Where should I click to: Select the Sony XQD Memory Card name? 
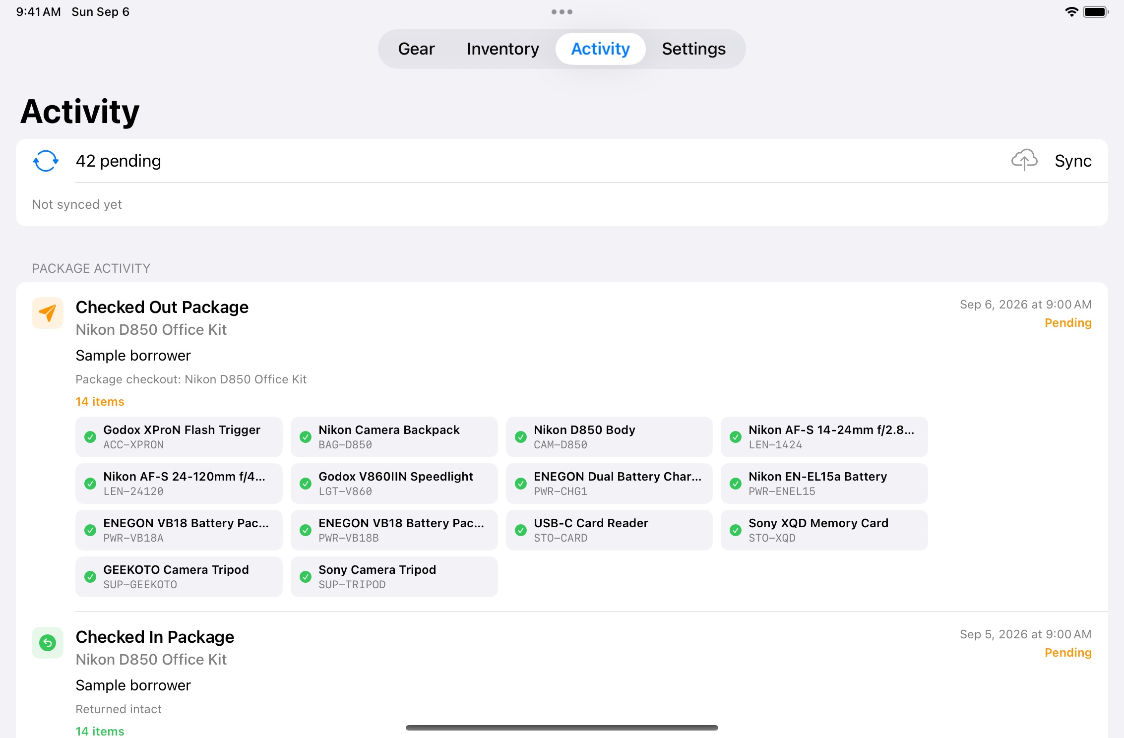click(x=818, y=523)
